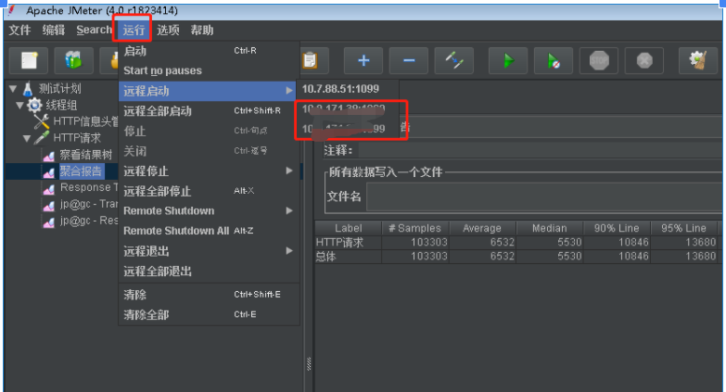
Task: Expand the 远程退出 submenu arrow
Action: pos(289,251)
